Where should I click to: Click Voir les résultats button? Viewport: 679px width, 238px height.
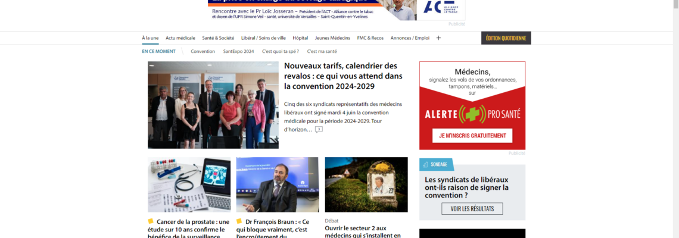click(472, 209)
